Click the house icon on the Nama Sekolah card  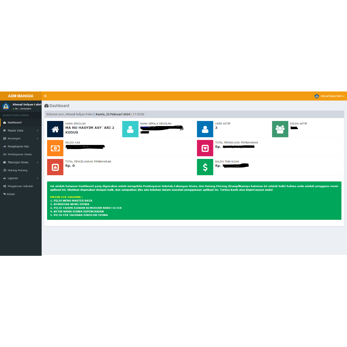(55, 129)
